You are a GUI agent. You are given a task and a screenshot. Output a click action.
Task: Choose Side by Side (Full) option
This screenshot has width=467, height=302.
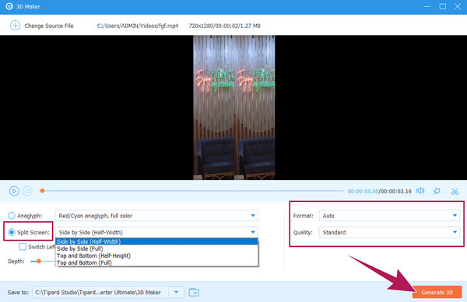[x=156, y=248]
